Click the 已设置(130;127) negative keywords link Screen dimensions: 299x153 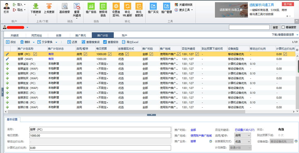[244, 130]
